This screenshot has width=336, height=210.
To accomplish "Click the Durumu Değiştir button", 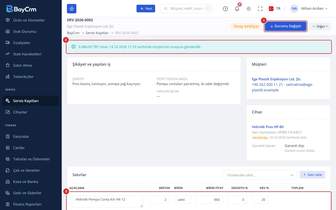I will pyautogui.click(x=286, y=26).
